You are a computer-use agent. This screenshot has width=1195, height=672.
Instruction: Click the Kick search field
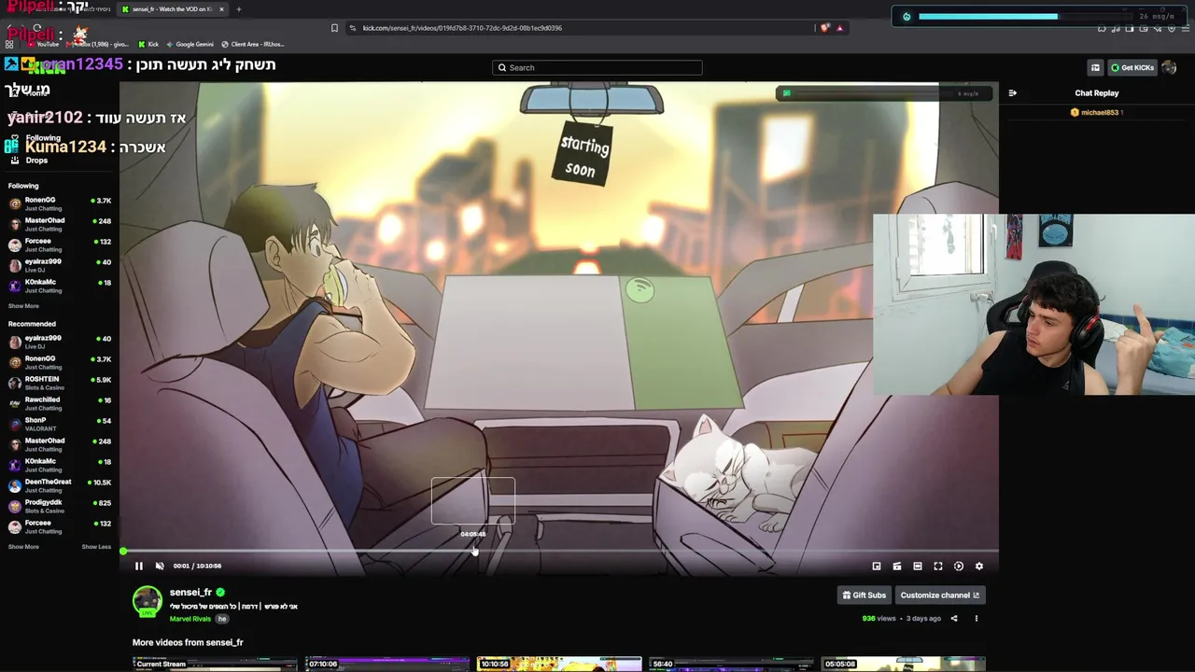(x=597, y=67)
